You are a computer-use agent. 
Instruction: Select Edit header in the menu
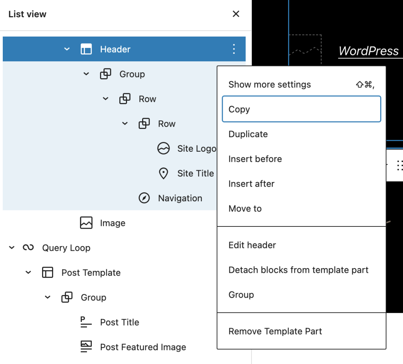252,245
